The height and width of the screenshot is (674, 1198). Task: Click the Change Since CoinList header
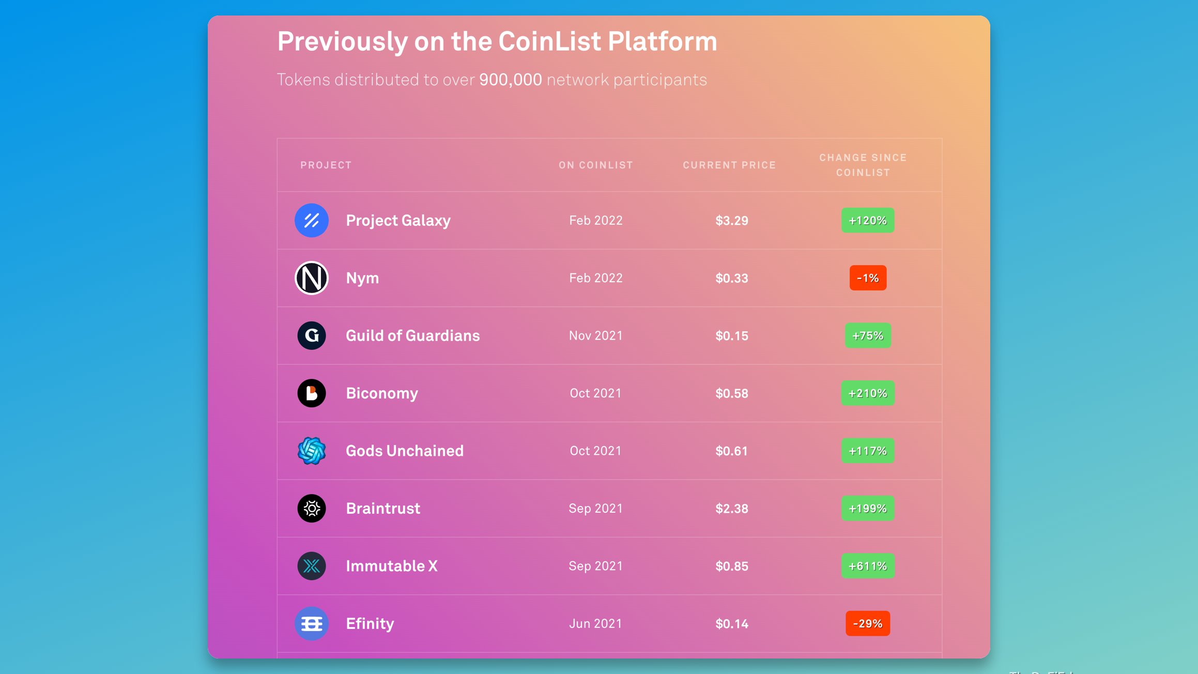point(863,165)
